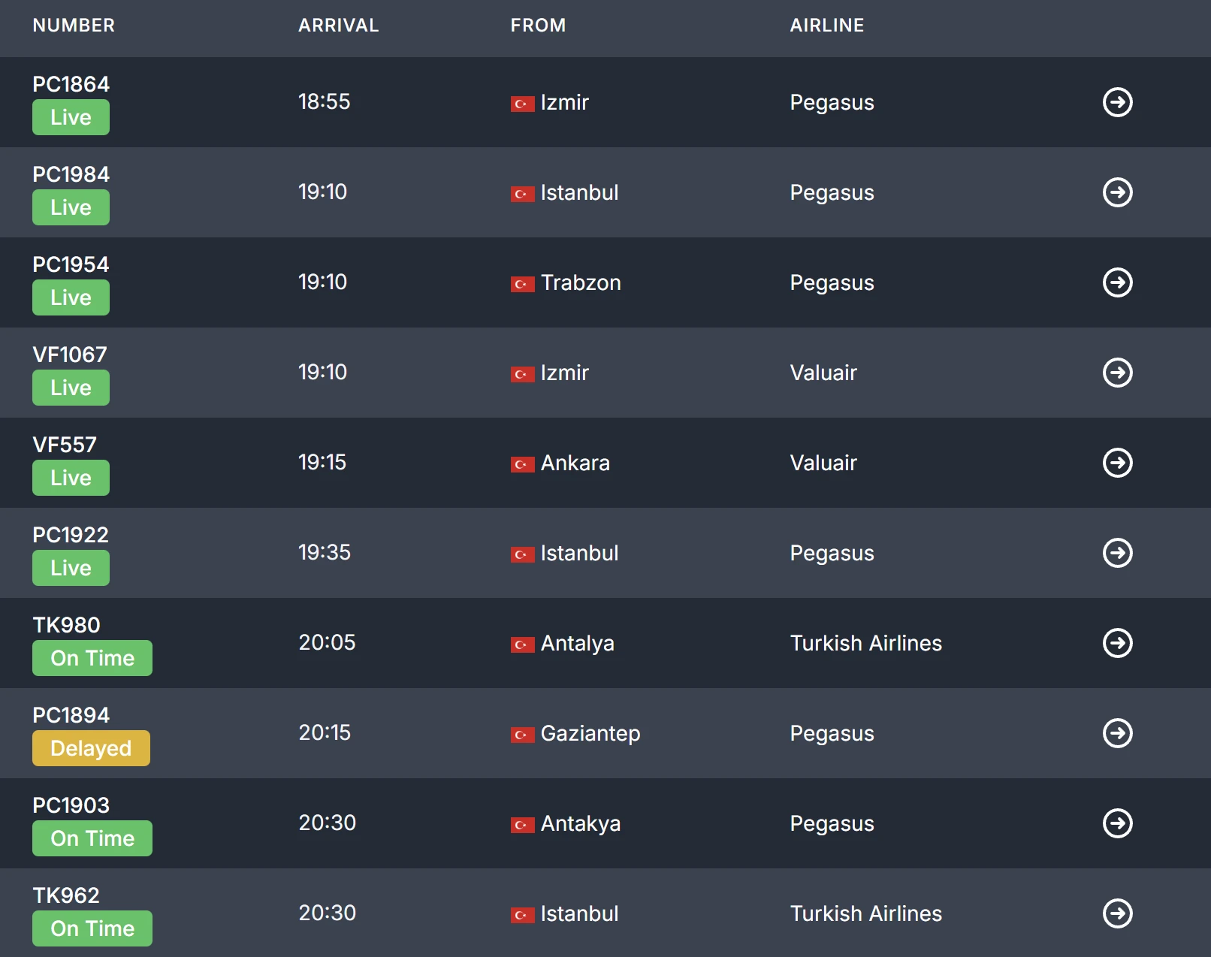Click the 19:35 arrival time
This screenshot has width=1211, height=957.
click(x=325, y=553)
